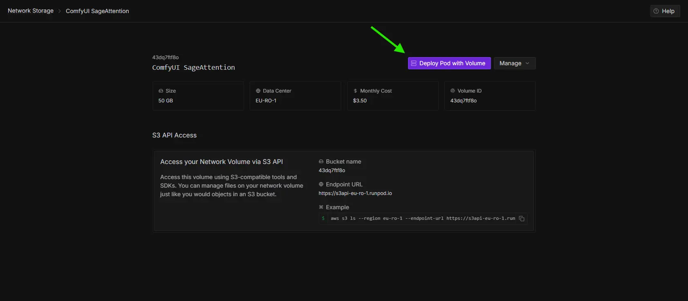Click the EU-RO-1 data center value
The image size is (688, 301).
click(266, 101)
